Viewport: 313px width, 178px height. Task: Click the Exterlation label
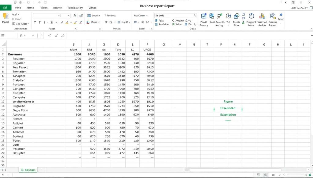click(x=228, y=115)
